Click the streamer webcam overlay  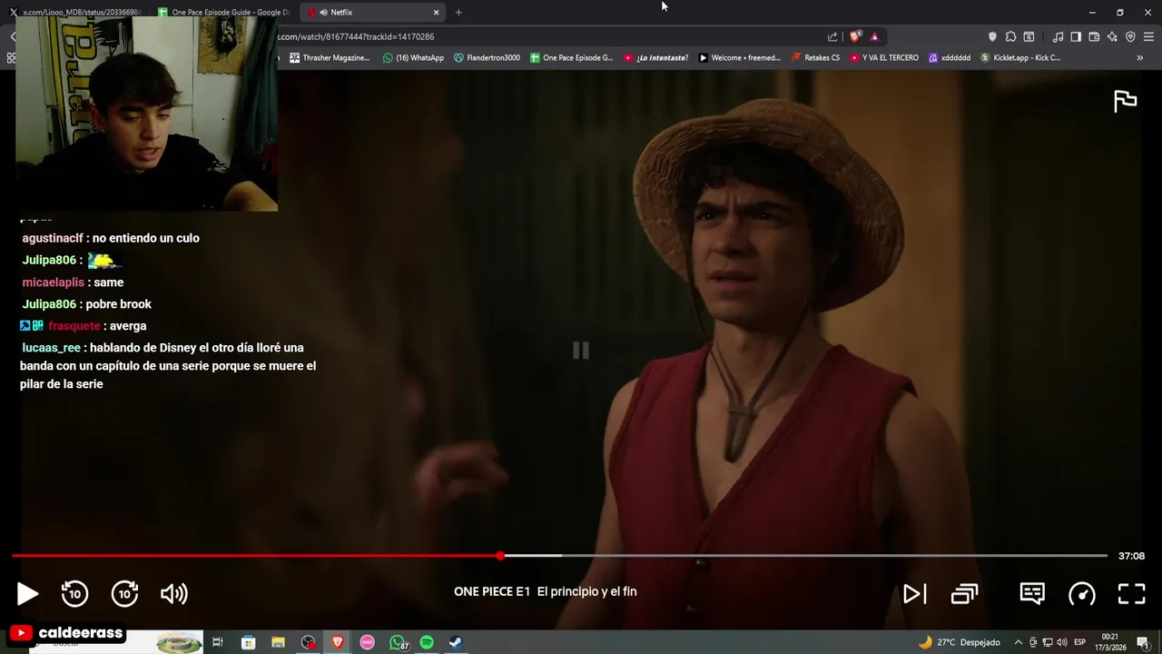click(146, 114)
